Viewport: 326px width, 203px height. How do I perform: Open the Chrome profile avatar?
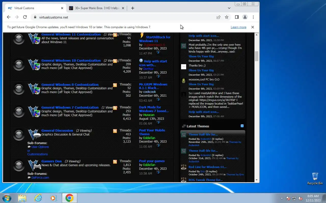coord(245,17)
